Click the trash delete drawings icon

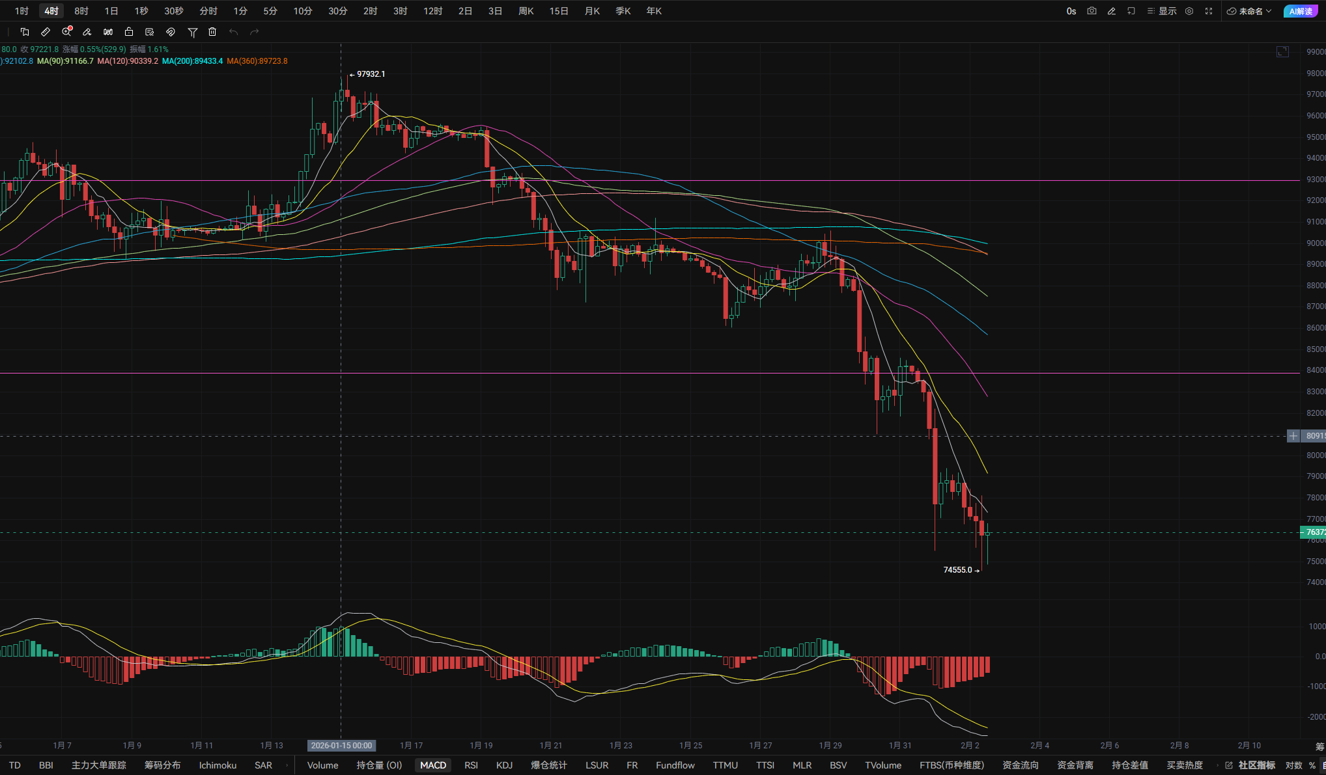[212, 32]
